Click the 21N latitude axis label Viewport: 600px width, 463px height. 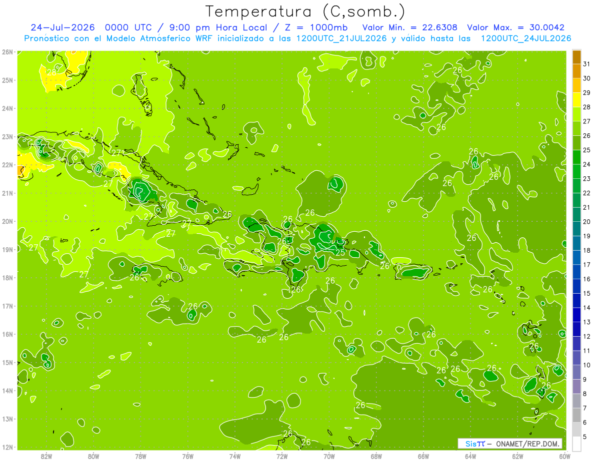tap(7, 193)
